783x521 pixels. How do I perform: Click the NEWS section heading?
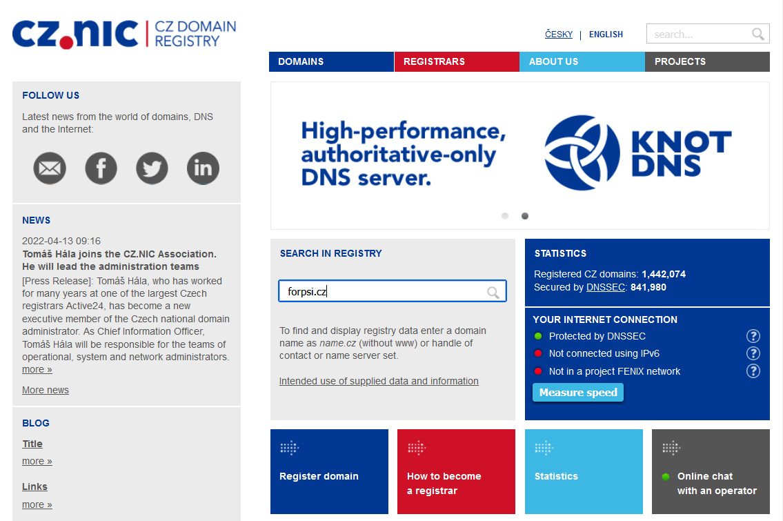[x=36, y=220]
